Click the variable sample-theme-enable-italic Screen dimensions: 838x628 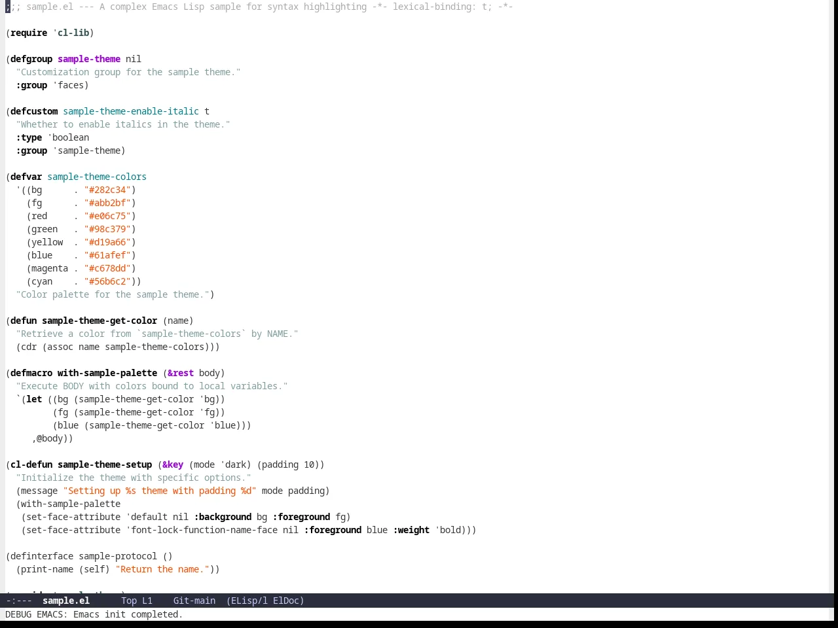point(131,111)
